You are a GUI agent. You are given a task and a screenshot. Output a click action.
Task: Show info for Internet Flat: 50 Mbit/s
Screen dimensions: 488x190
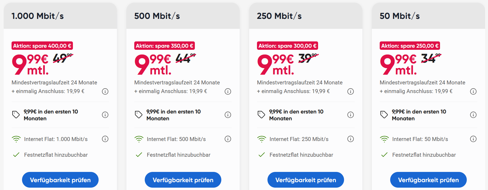tap(473, 139)
